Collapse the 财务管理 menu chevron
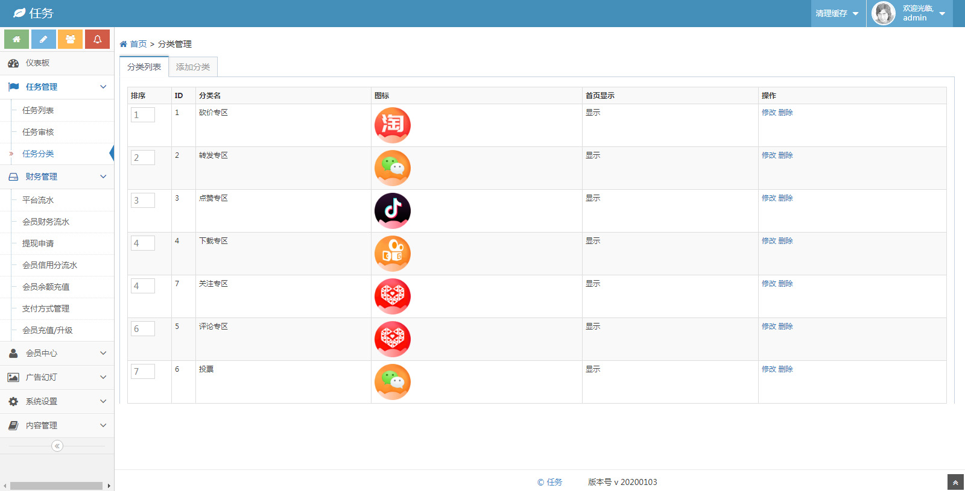This screenshot has height=491, width=965. point(103,177)
